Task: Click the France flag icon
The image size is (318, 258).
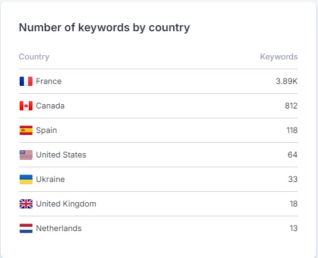Action: coord(26,82)
